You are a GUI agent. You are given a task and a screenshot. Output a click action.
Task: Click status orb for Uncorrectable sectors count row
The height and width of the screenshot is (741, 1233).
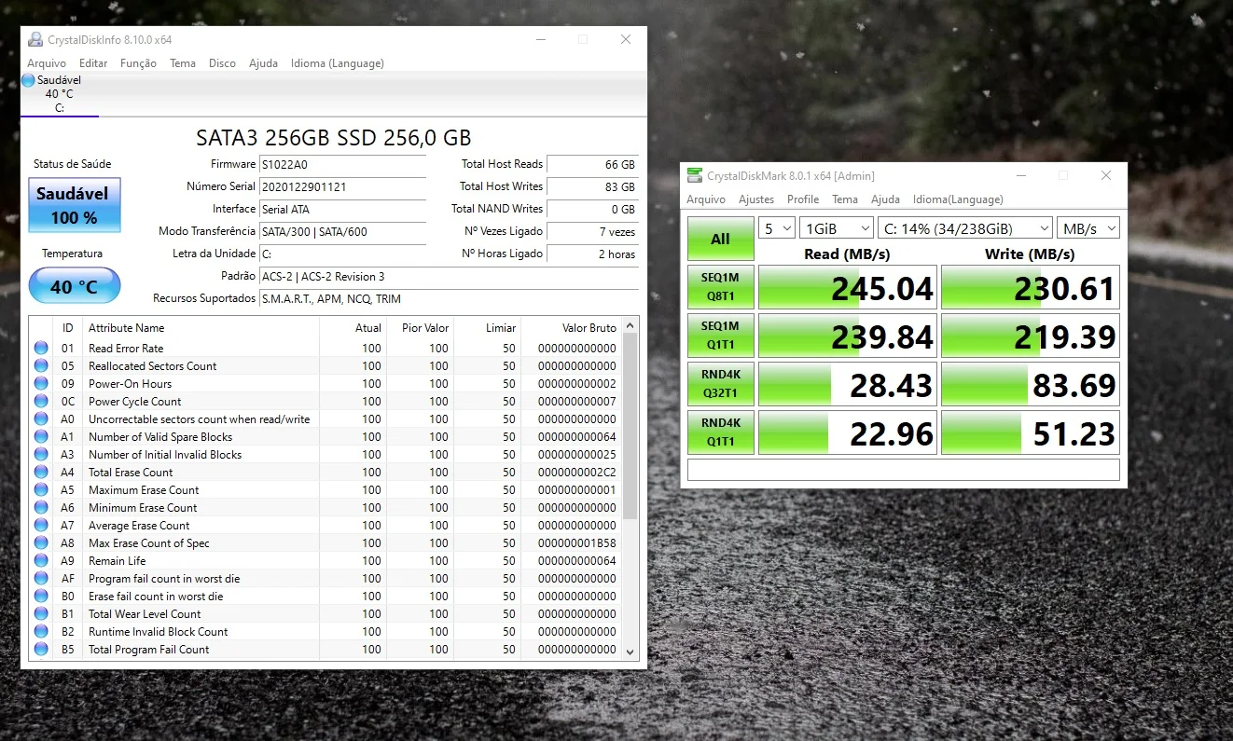coord(41,419)
